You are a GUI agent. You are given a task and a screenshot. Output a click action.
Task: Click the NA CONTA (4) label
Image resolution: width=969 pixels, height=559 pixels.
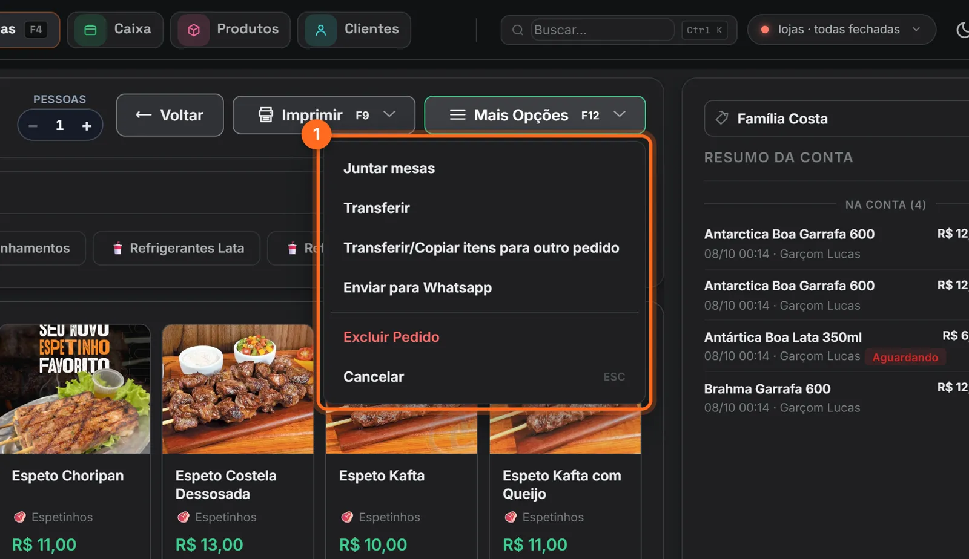pos(885,204)
